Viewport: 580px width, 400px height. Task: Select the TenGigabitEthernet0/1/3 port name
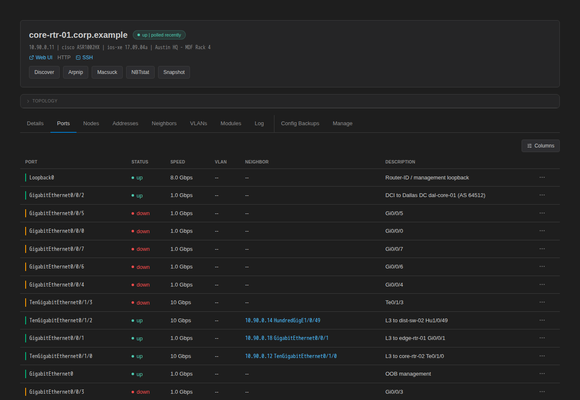pos(61,302)
